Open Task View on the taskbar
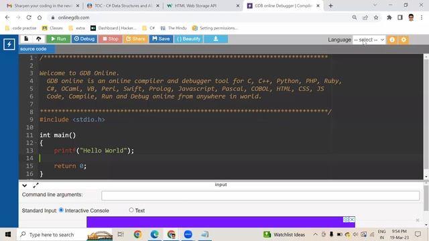 tap(121, 234)
